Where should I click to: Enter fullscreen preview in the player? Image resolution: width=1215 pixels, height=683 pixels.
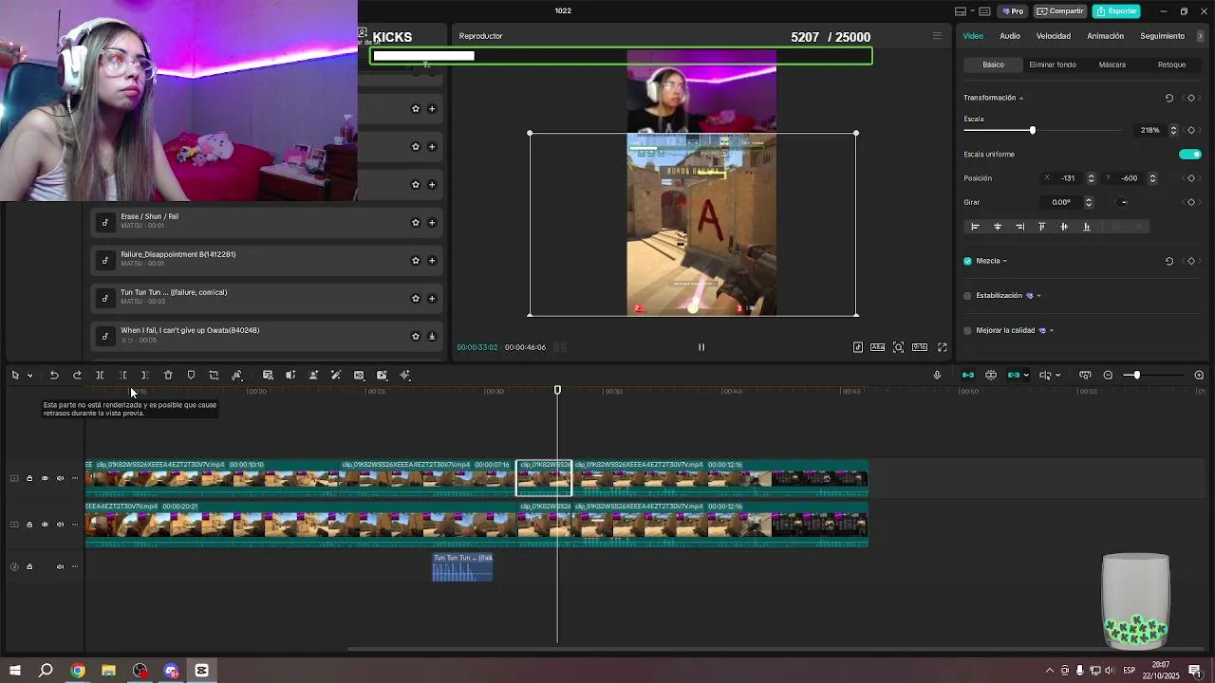point(943,347)
